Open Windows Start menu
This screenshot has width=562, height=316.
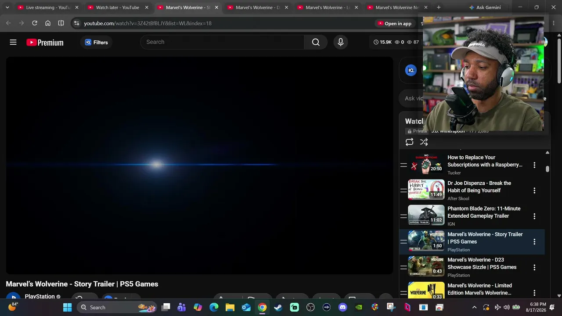pos(67,307)
